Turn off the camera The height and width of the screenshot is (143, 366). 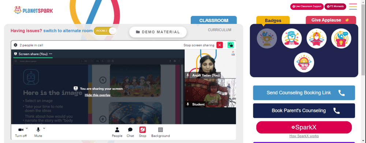click(21, 132)
